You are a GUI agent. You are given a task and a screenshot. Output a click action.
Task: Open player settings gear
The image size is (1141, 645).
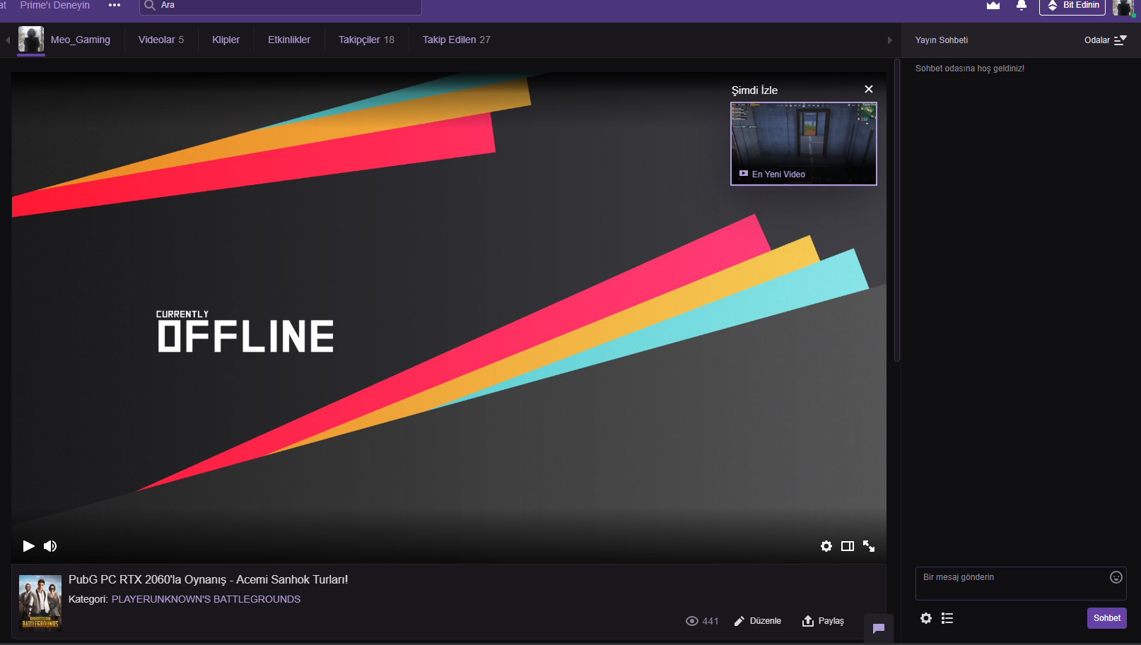[x=826, y=546]
